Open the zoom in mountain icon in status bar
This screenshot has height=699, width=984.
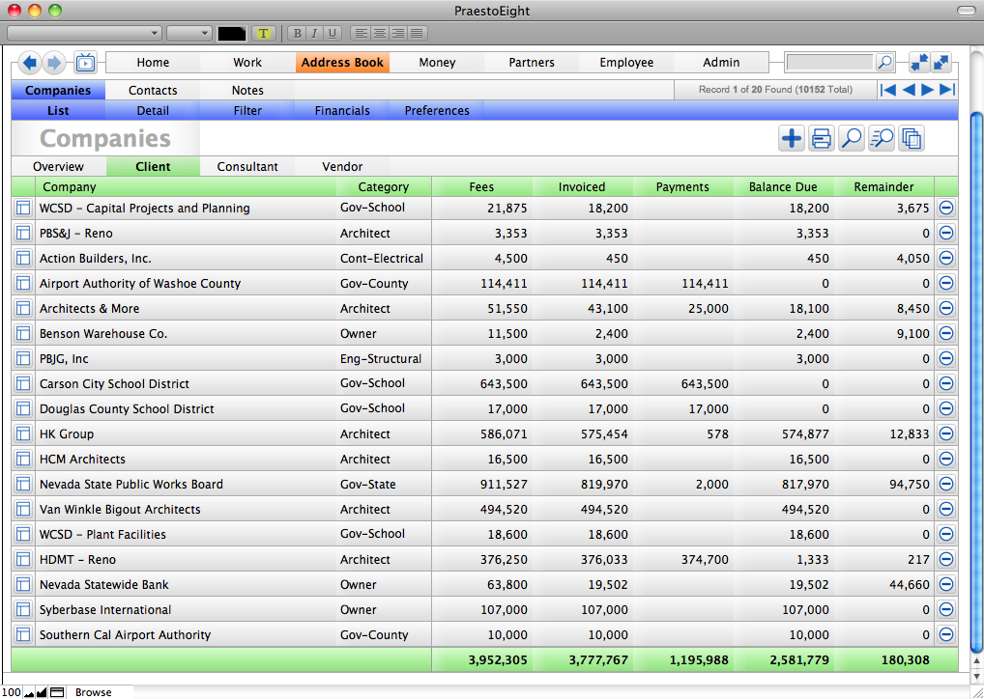[42, 692]
